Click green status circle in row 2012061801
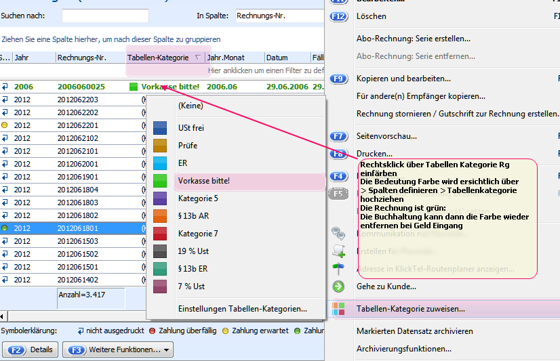 [4, 228]
